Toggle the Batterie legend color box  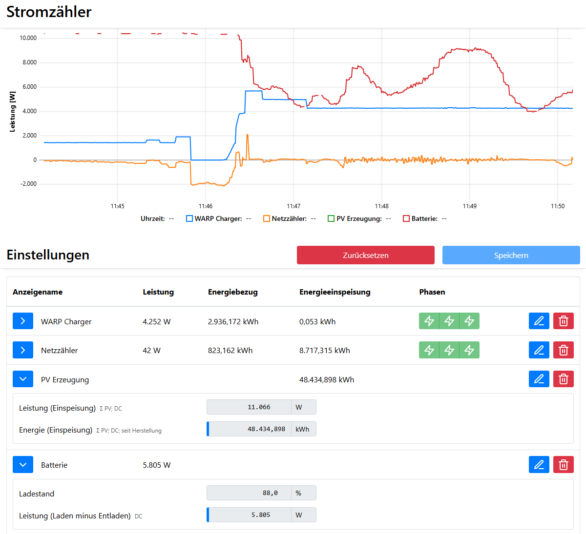click(406, 218)
